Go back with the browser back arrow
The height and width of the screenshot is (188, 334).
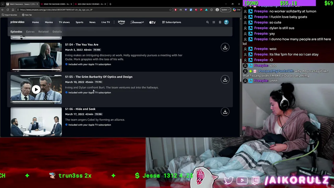tap(3, 10)
